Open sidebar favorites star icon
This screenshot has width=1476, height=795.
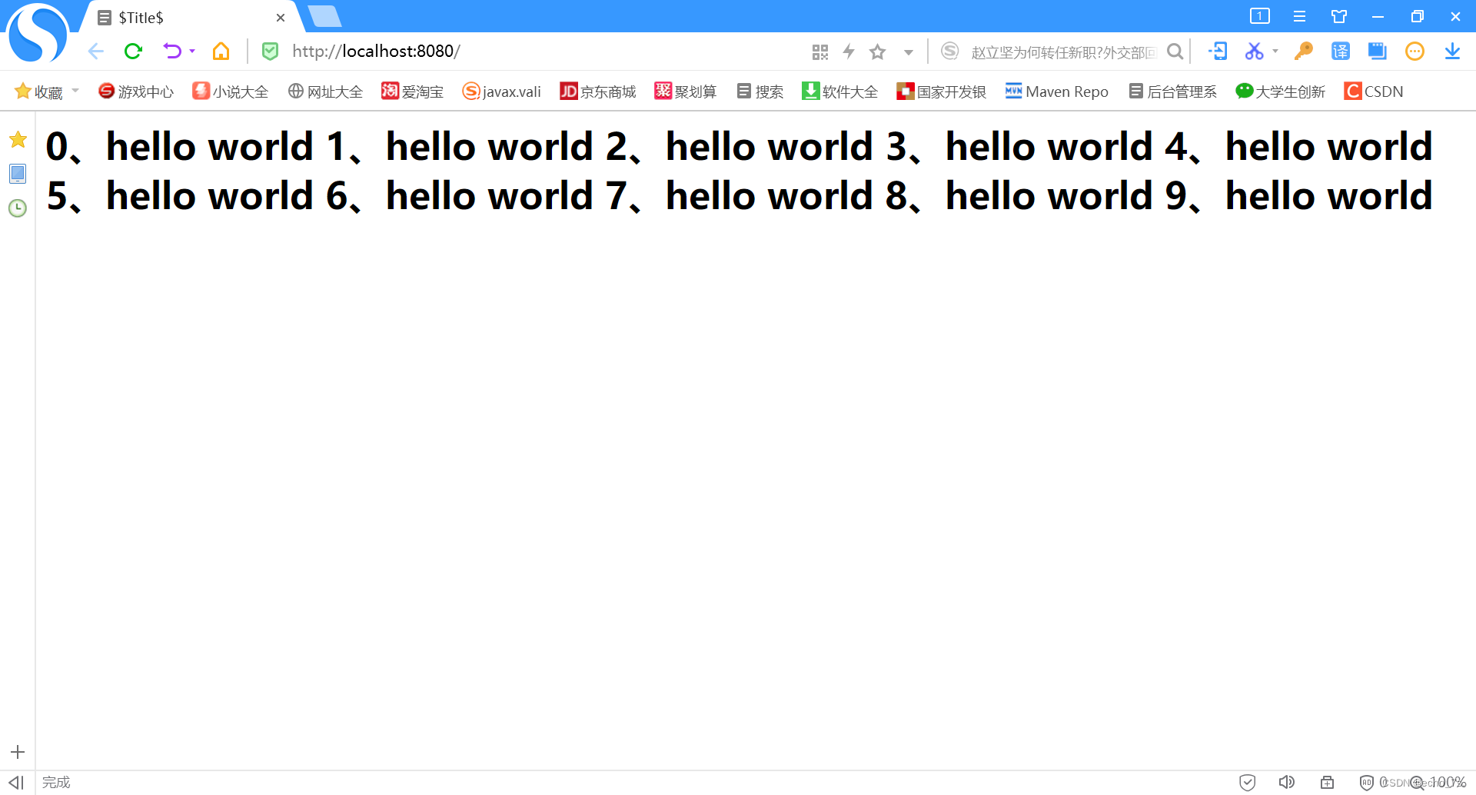(18, 140)
